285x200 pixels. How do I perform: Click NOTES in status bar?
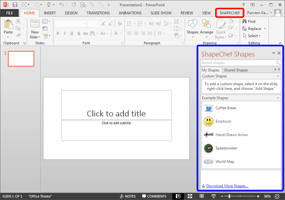point(128,196)
